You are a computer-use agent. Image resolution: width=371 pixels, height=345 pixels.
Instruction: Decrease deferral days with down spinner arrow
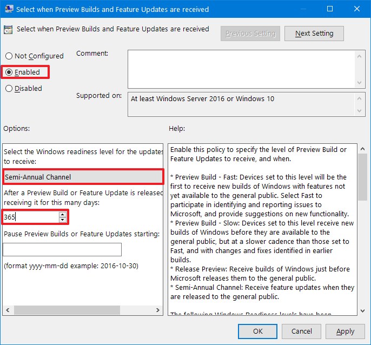63,220
